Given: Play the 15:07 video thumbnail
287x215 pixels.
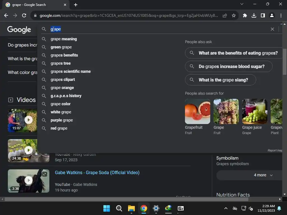Looking at the screenshot, I should tap(22, 120).
